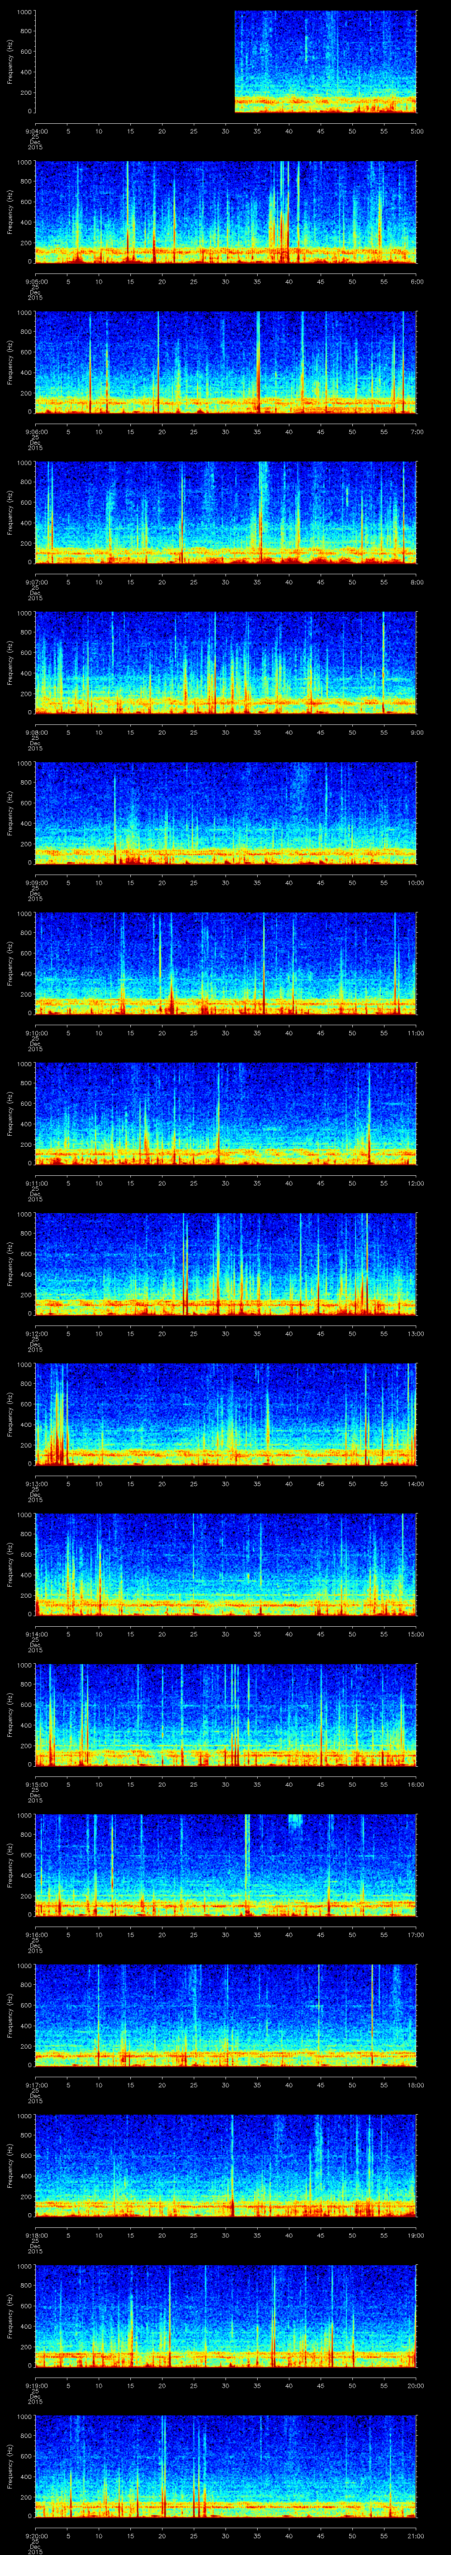Click the spectrogram panel starting at 9:15:00
Screen dimensions: 451x2555
[226, 1714]
